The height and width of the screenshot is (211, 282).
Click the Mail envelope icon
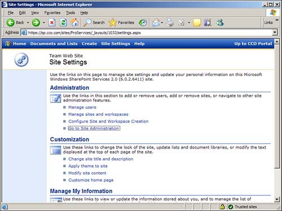point(156,23)
